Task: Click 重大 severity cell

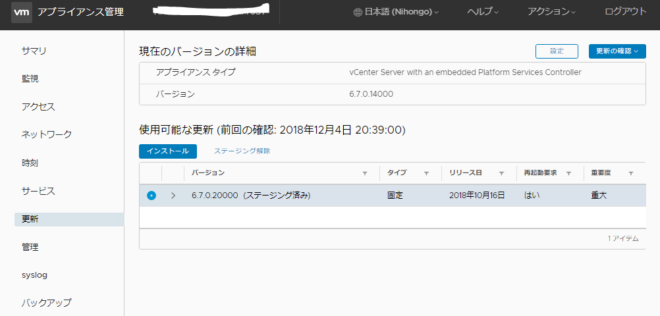Action: click(x=599, y=196)
